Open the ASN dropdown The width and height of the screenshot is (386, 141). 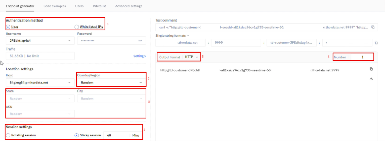pos(40,114)
